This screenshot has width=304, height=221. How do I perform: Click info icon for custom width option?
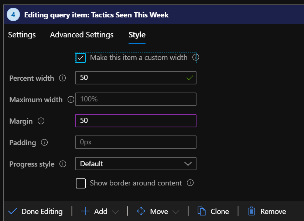point(196,57)
